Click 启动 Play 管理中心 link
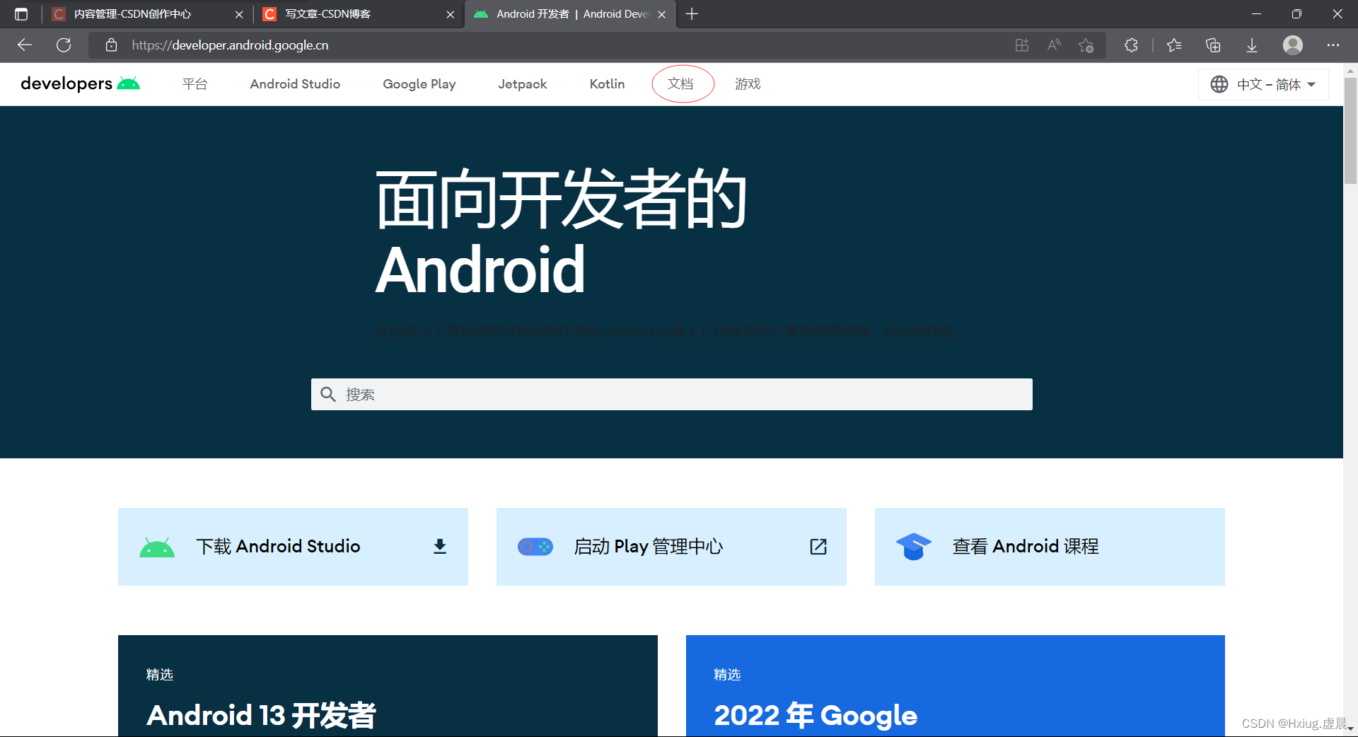Image resolution: width=1358 pixels, height=737 pixels. pos(671,547)
